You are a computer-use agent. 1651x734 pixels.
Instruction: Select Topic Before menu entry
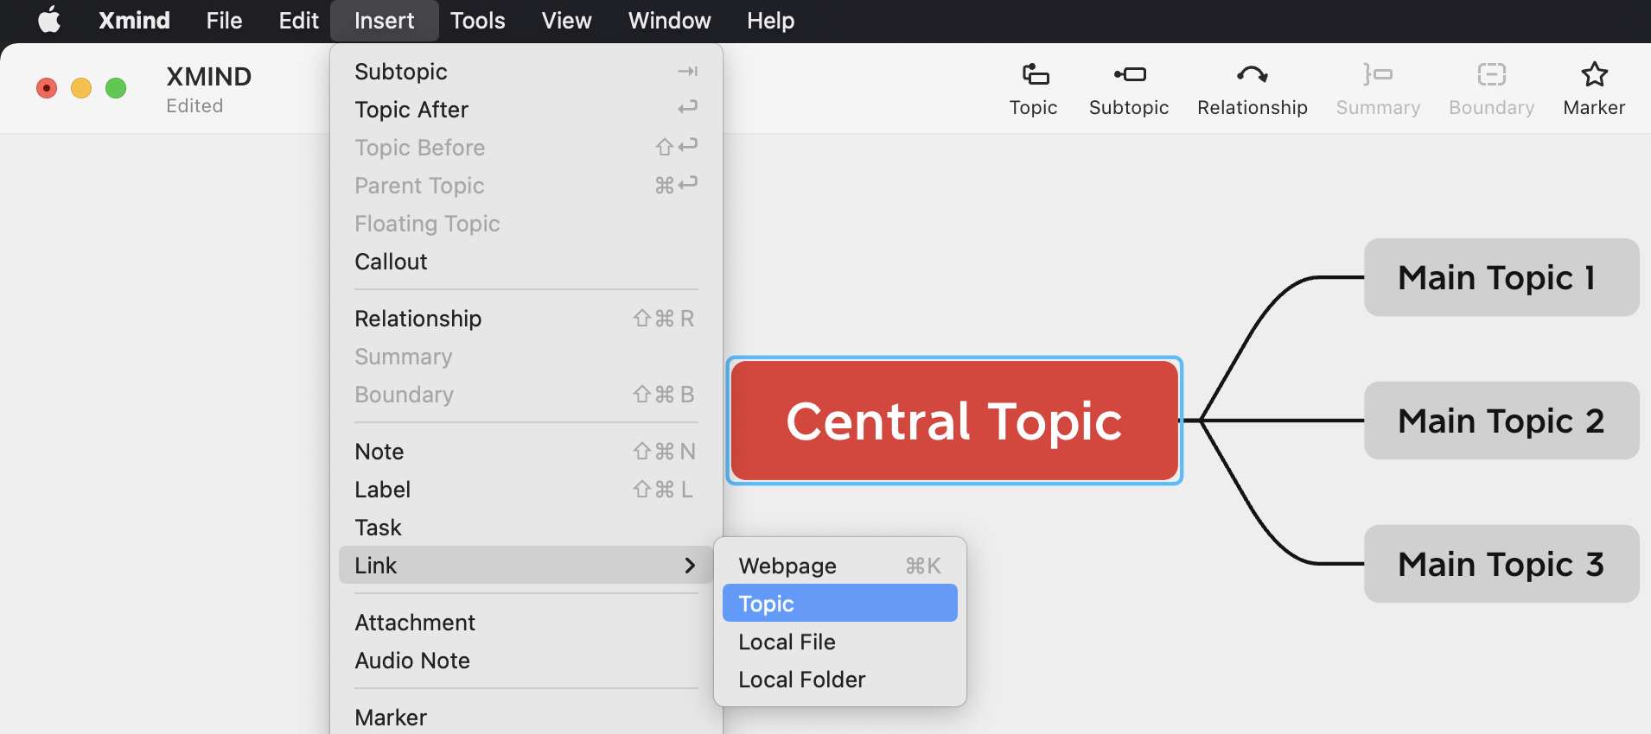[526, 148]
